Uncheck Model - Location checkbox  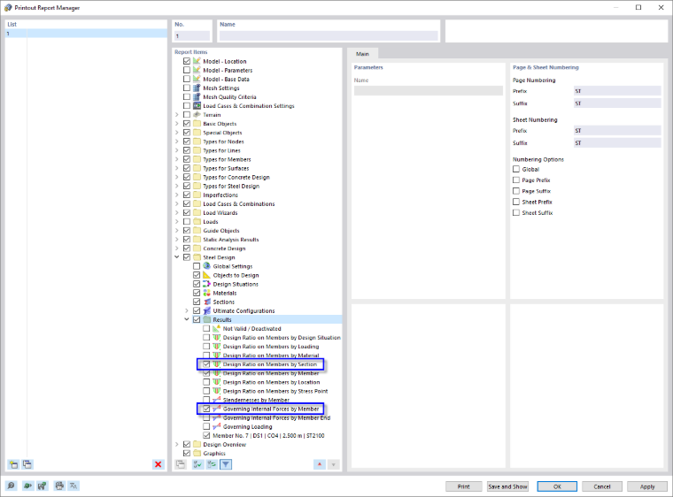tap(186, 61)
